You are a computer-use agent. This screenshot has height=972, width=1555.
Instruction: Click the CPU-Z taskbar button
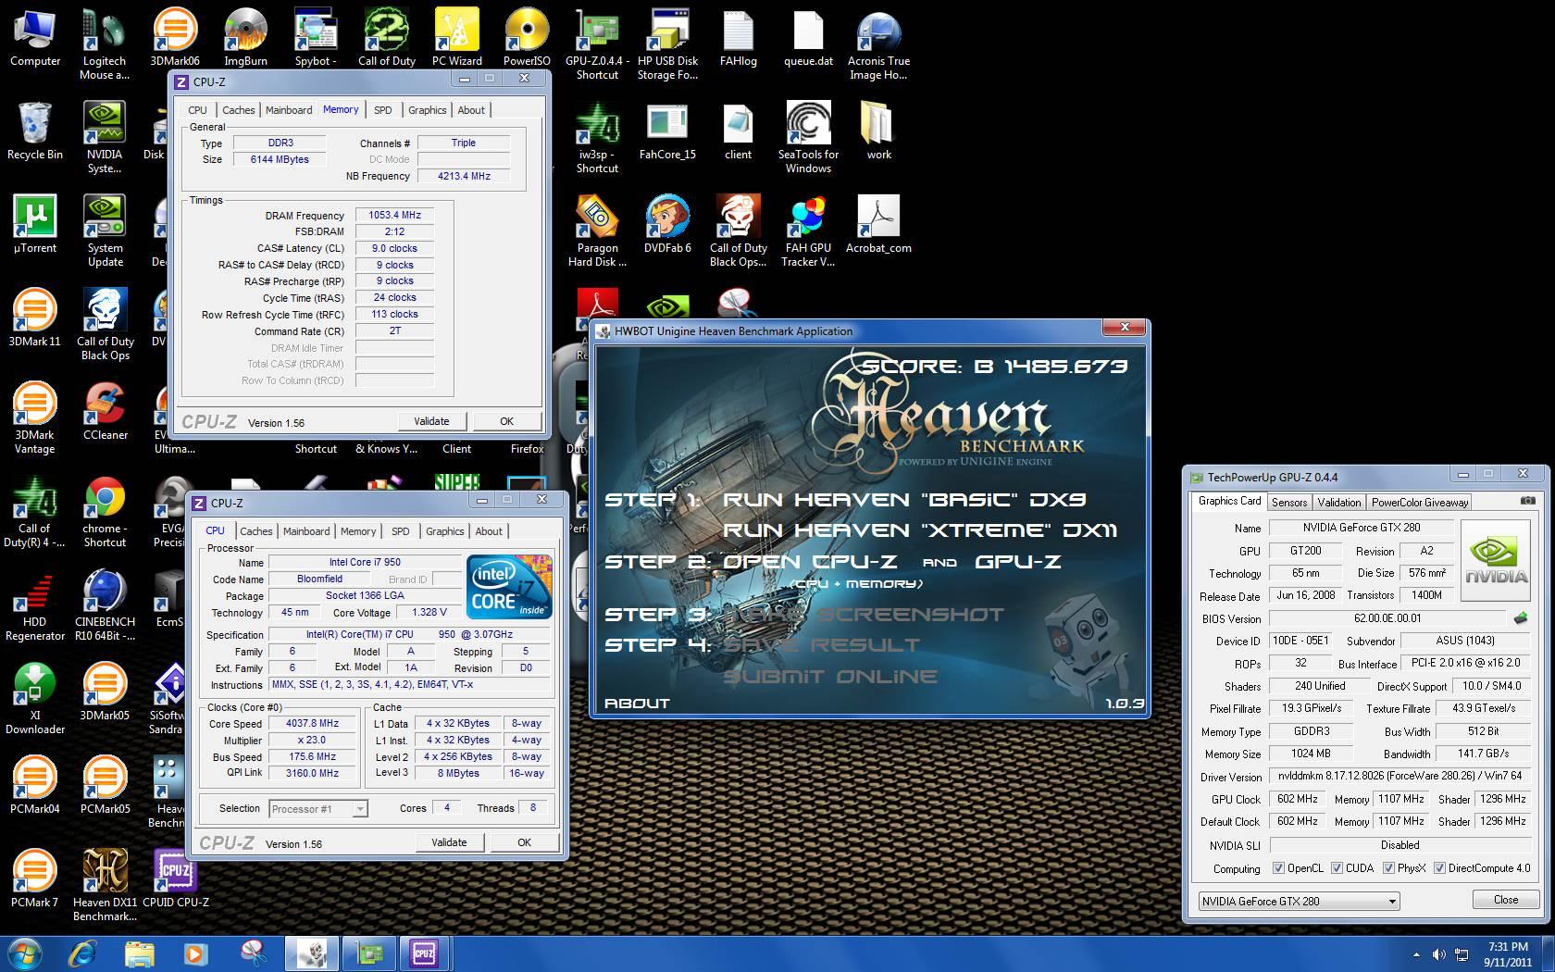(425, 953)
